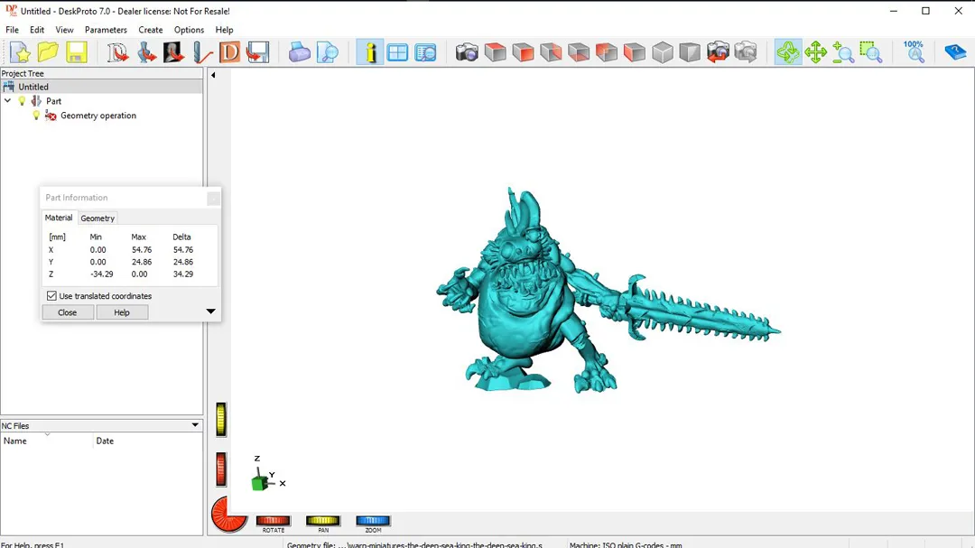This screenshot has height=548, width=975.
Task: Select the back view cube icon
Action: coord(607,52)
